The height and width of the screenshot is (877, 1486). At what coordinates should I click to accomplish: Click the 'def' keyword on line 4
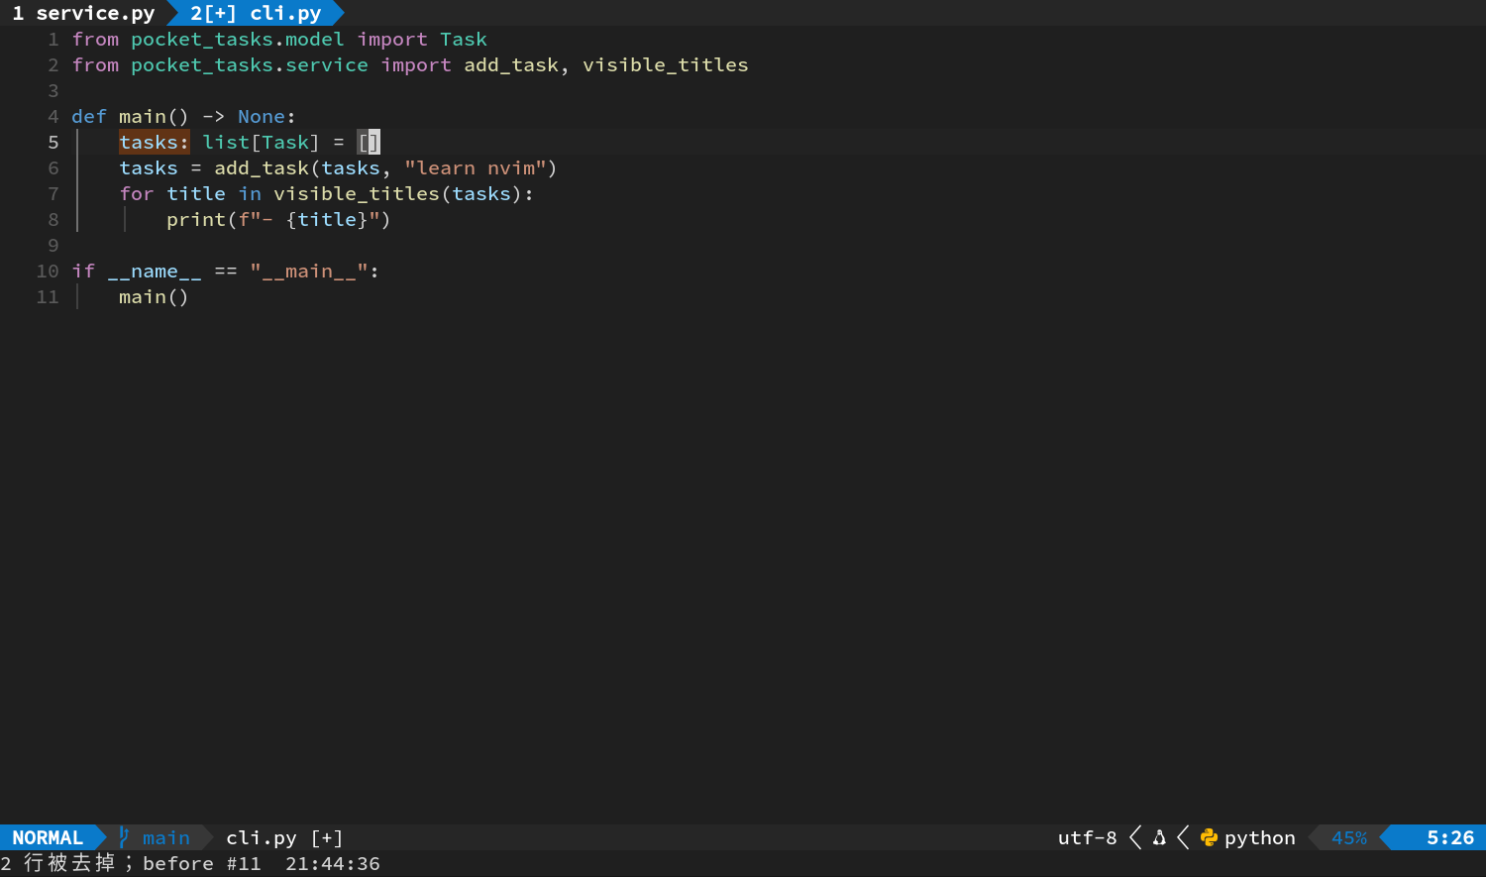click(x=89, y=116)
